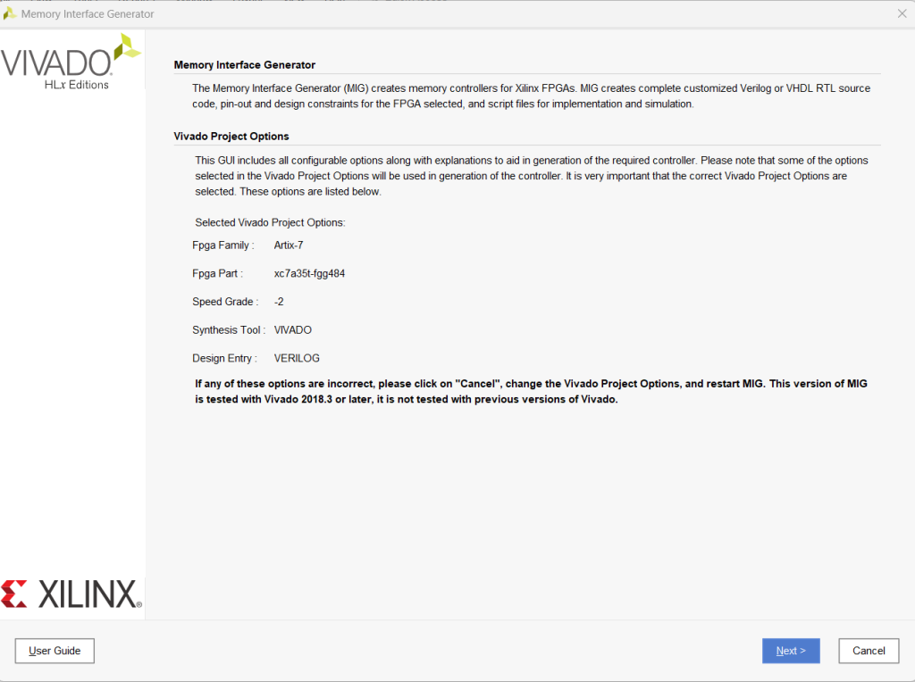Click the VIVADO HLx Editions logo
This screenshot has width=915, height=682.
click(70, 62)
